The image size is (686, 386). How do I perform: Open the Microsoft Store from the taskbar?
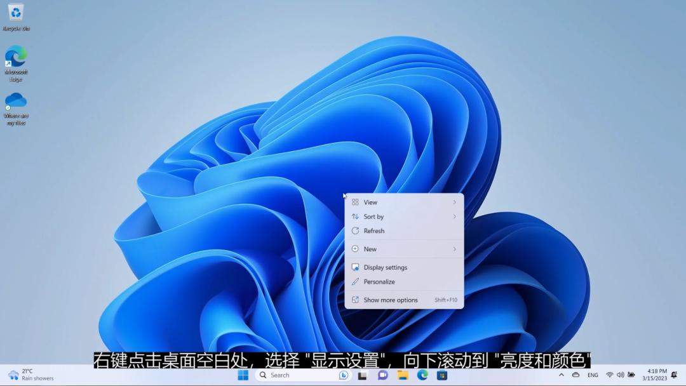pos(443,375)
